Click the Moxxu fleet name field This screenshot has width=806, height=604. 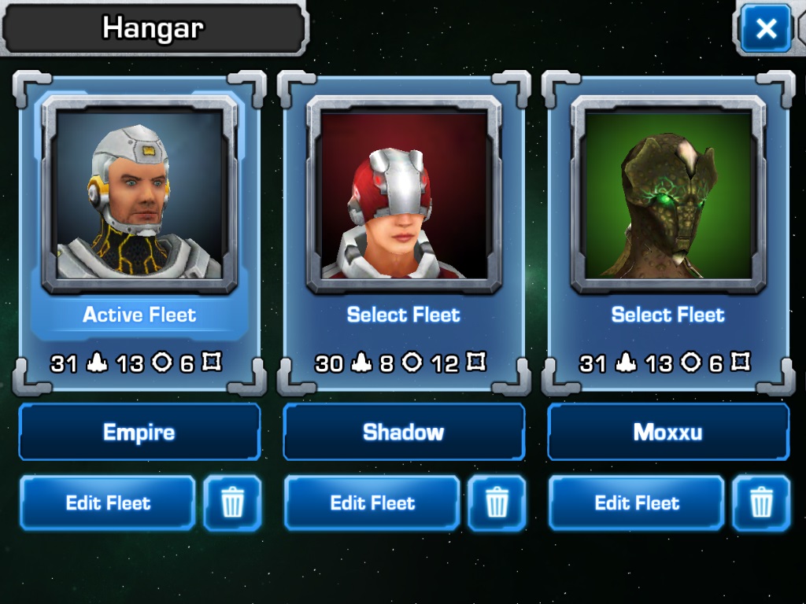click(668, 432)
